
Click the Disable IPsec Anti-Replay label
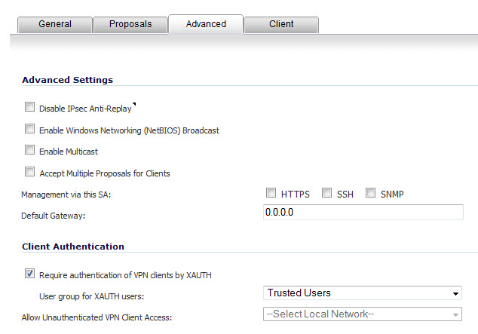point(85,109)
